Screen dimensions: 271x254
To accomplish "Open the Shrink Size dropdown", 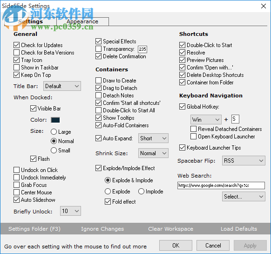I will [x=153, y=153].
